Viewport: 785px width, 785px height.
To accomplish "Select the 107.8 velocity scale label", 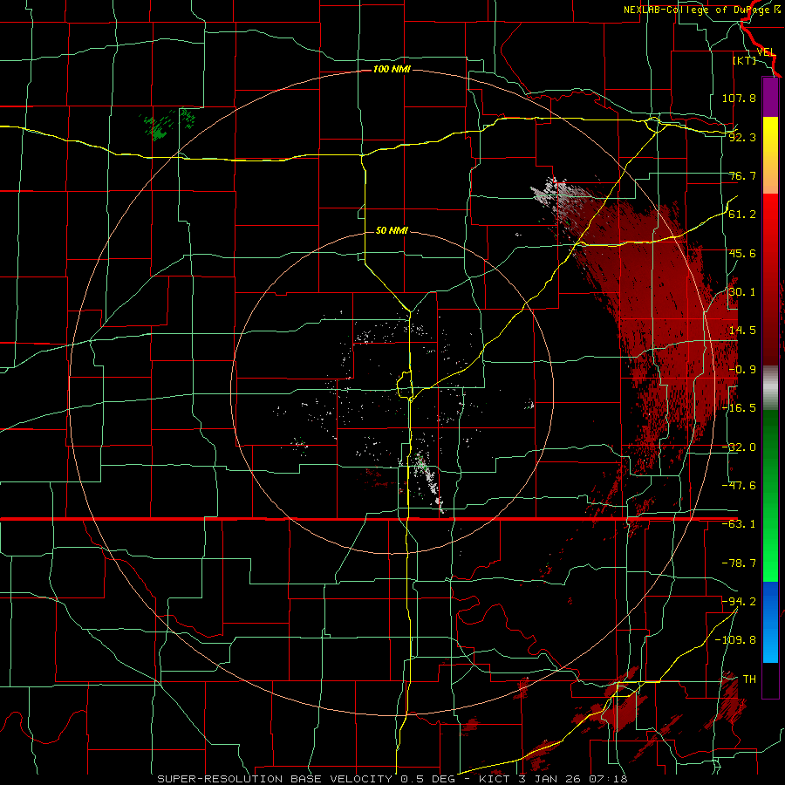I will tap(739, 98).
